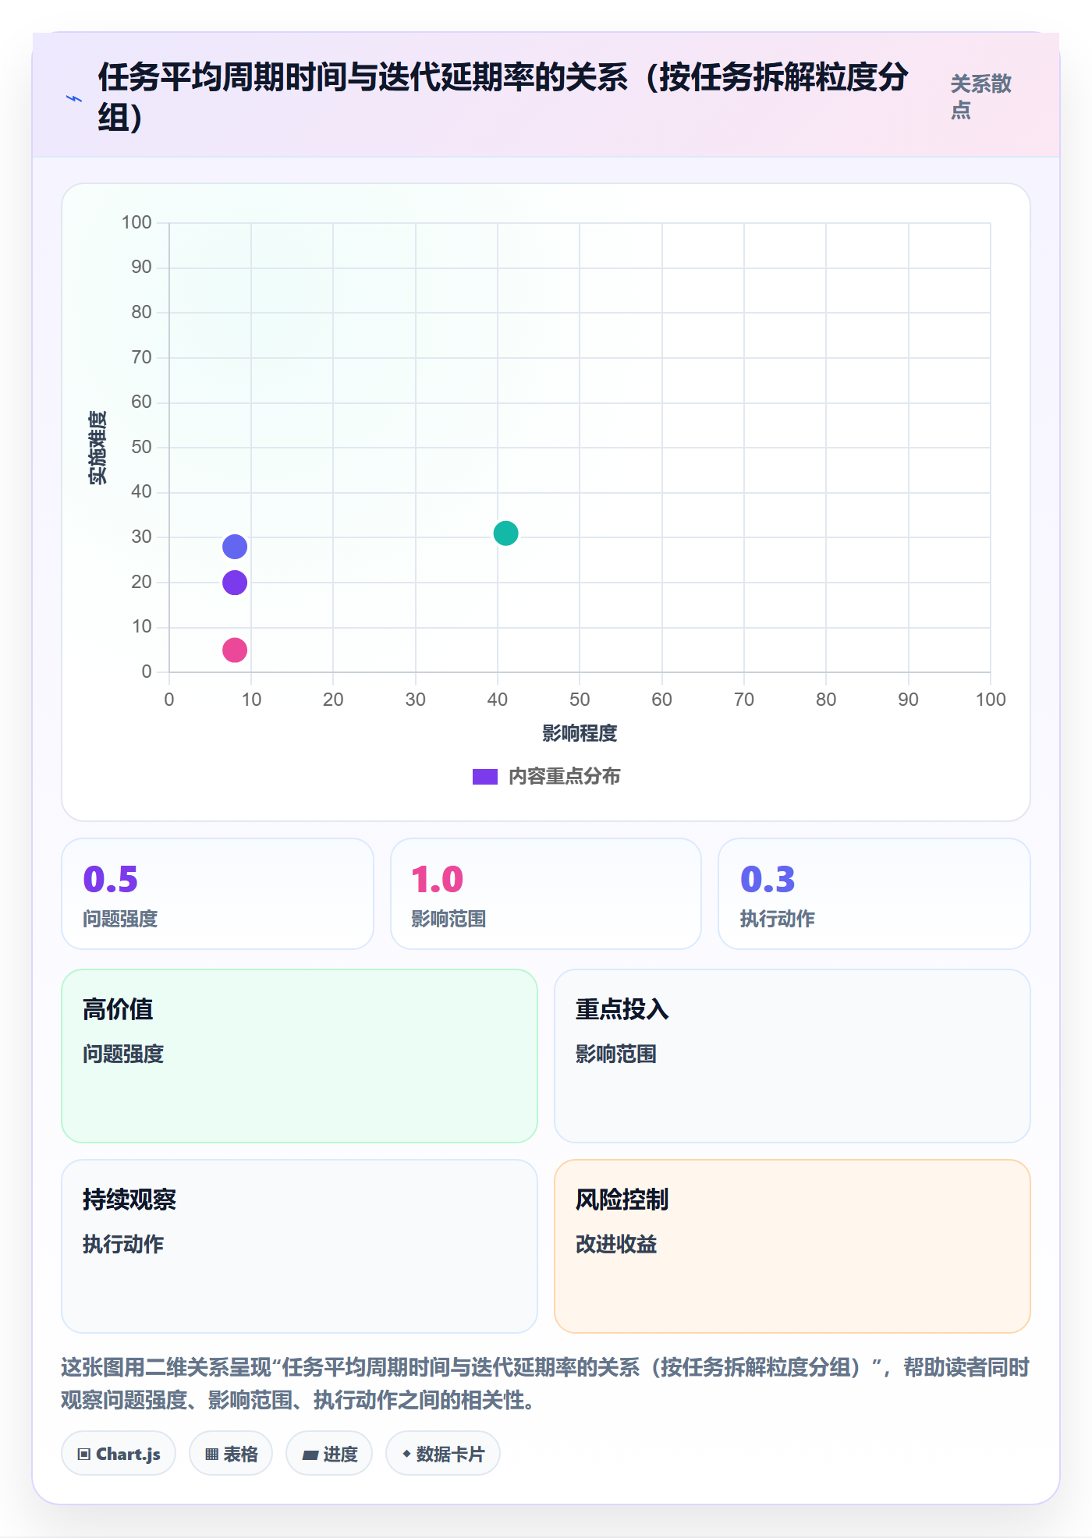
Task: Click the x-axis tick label 50
Action: 580,700
